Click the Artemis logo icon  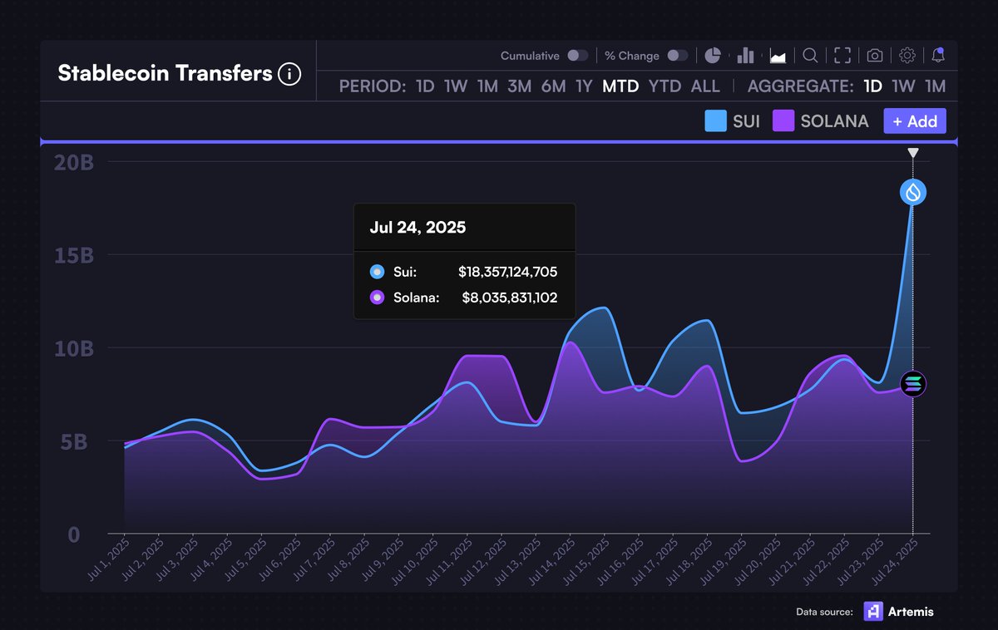pos(873,611)
